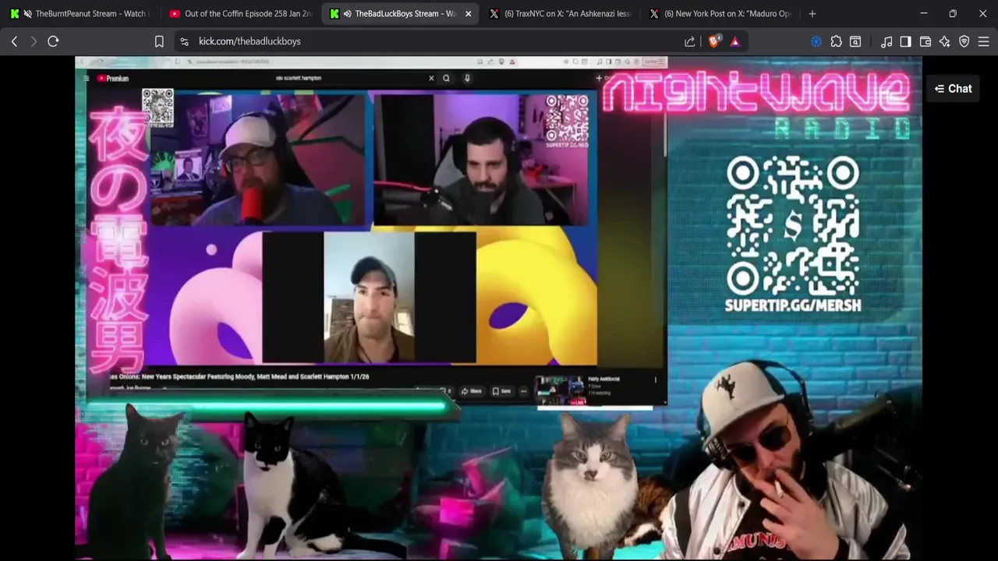Image resolution: width=998 pixels, height=561 pixels.
Task: Click the Kick stream video player
Action: [x=498, y=308]
